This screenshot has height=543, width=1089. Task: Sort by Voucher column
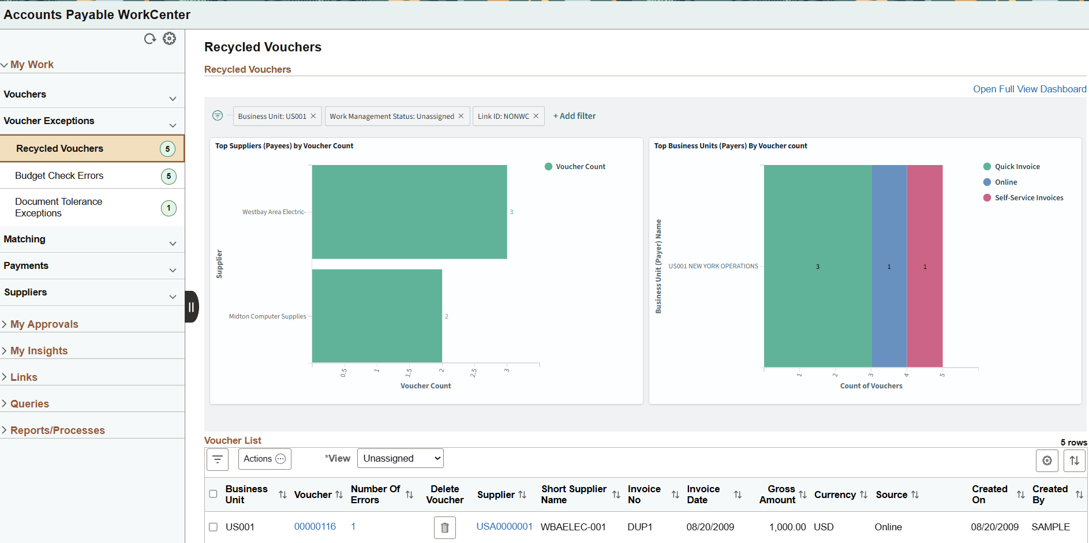pos(339,495)
